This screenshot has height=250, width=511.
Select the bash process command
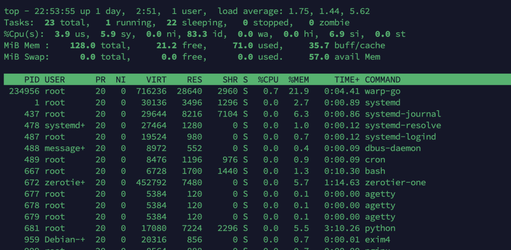(x=375, y=171)
